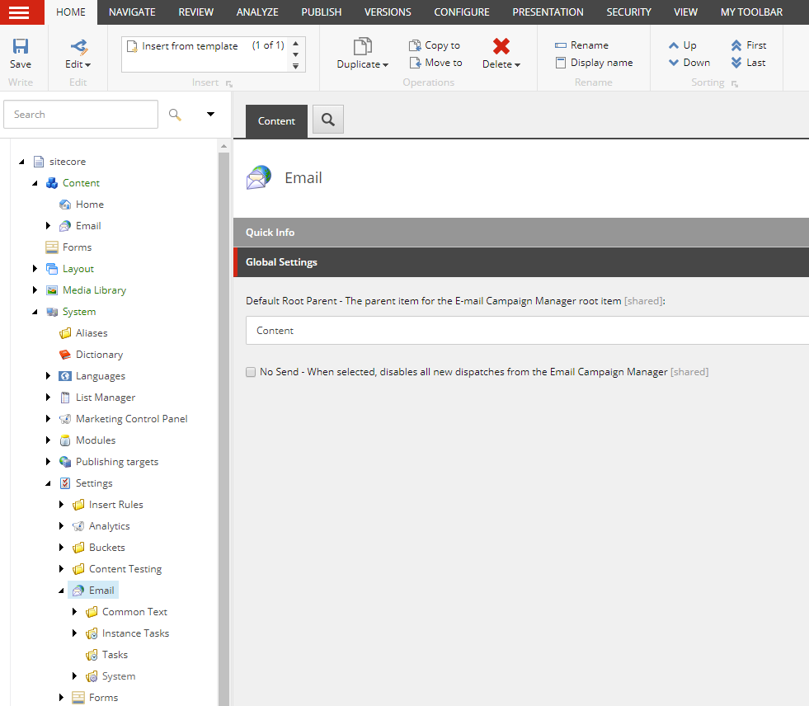Image resolution: width=809 pixels, height=706 pixels.
Task: Click the search magnifier icon beside search box
Action: click(x=174, y=114)
